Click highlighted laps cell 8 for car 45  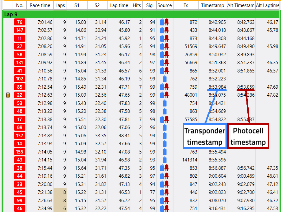[60, 192]
